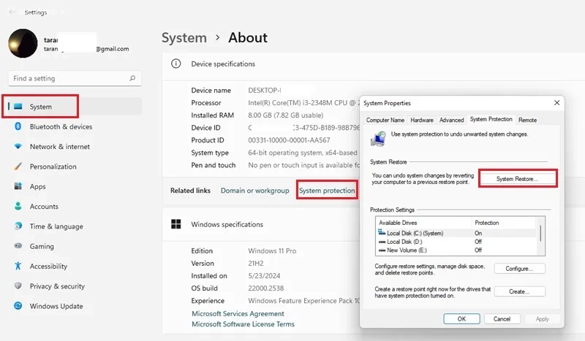Click the Windows Update sync icon
585x341 pixels.
18,306
